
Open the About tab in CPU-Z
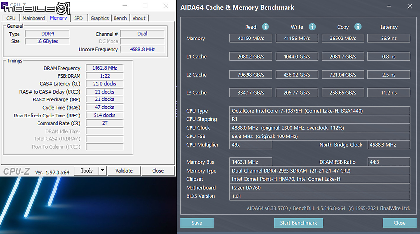[x=139, y=18]
